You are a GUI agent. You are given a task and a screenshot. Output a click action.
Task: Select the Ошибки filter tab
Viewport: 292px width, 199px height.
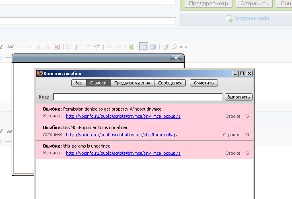pos(98,83)
